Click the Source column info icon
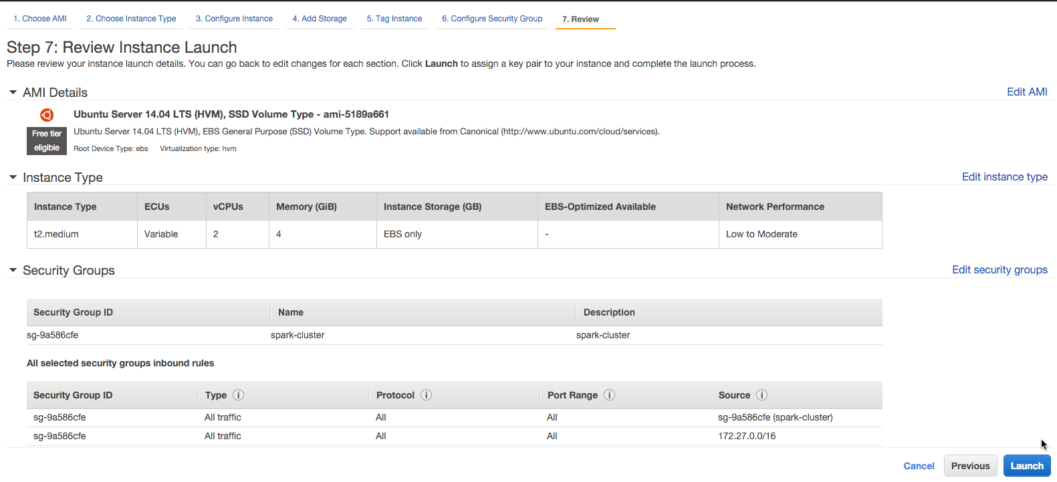Screen dimensions: 1057x482 (x=761, y=395)
